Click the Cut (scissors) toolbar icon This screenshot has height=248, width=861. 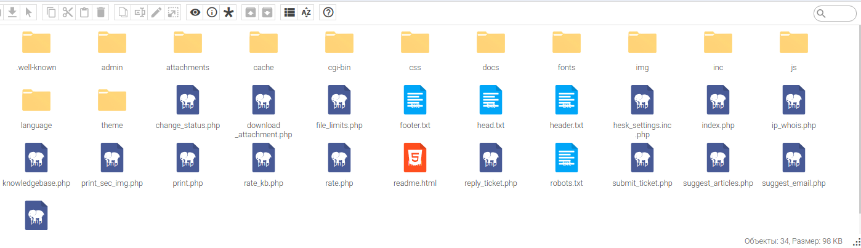point(68,12)
